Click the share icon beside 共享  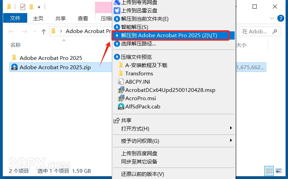(117, 120)
